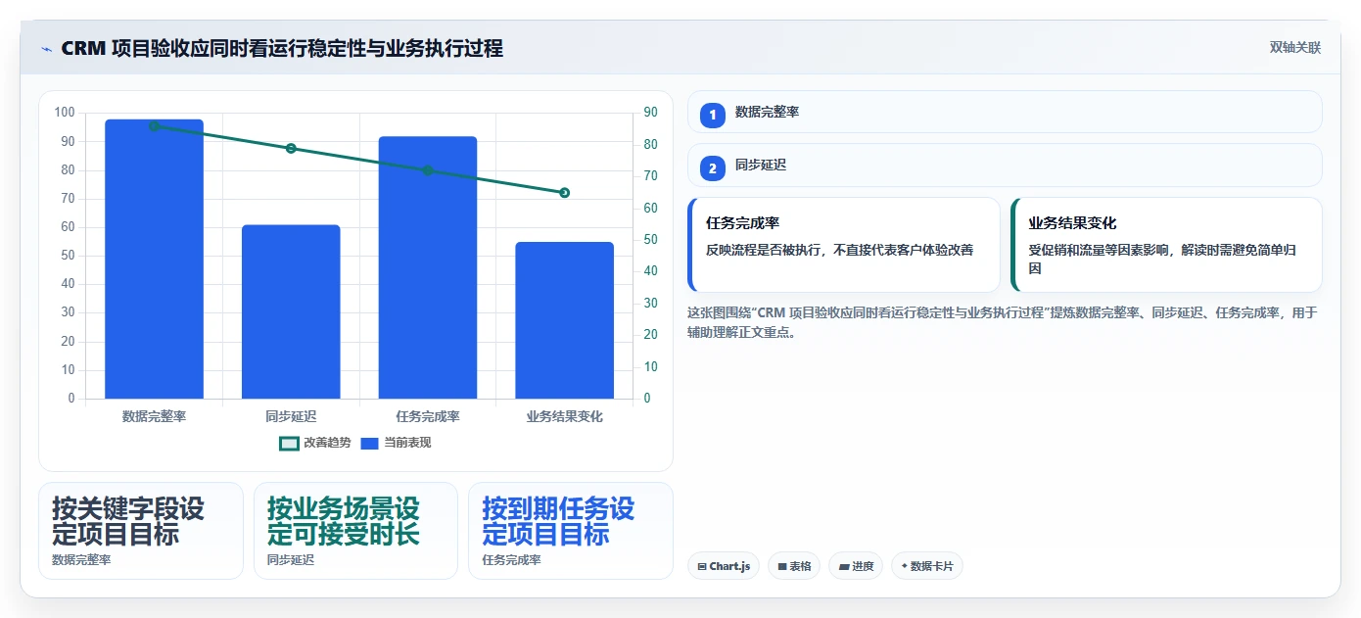Click the Chart.js tag
This screenshot has width=1361, height=618.
(x=724, y=566)
